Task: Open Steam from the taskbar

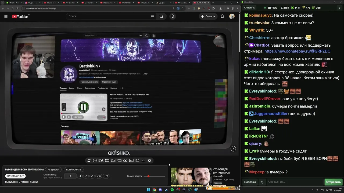Action: tap(166, 190)
